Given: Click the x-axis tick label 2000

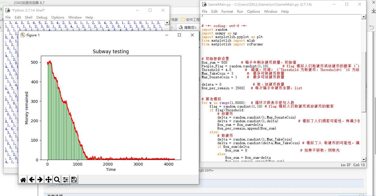Looking at the screenshot, I should [108, 164].
